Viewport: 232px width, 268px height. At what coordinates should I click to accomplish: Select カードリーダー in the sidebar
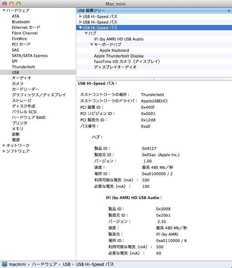point(25,89)
